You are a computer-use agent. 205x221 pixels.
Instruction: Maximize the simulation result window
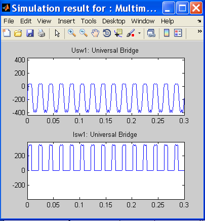pyautogui.click(x=182, y=8)
